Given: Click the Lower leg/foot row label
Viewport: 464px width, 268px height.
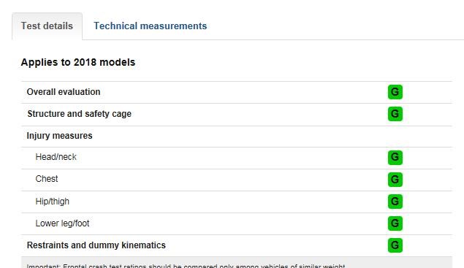Looking at the screenshot, I should 62,223.
